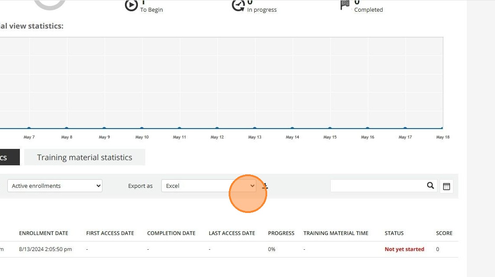Open the table columns selector icon
Screen dimensions: 495x277
click(447, 186)
